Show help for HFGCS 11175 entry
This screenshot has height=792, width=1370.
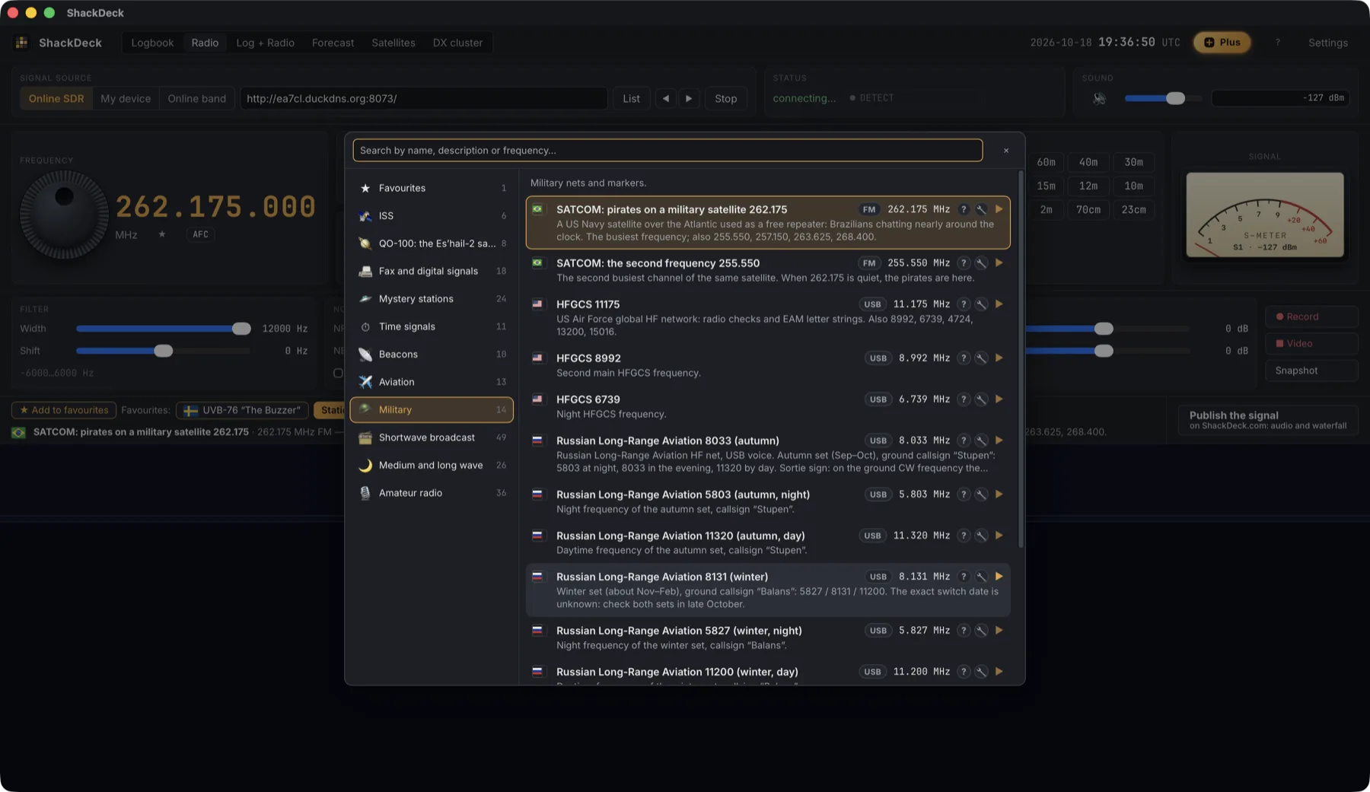[x=964, y=304]
